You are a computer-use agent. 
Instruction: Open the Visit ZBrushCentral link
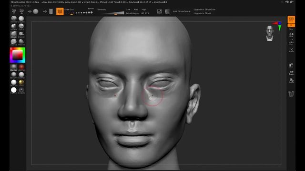182,11
